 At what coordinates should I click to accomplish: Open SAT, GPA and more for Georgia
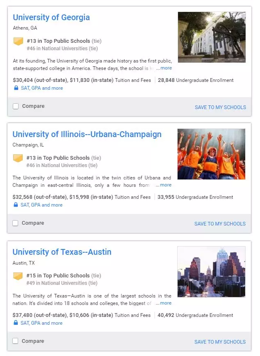[x=42, y=88]
